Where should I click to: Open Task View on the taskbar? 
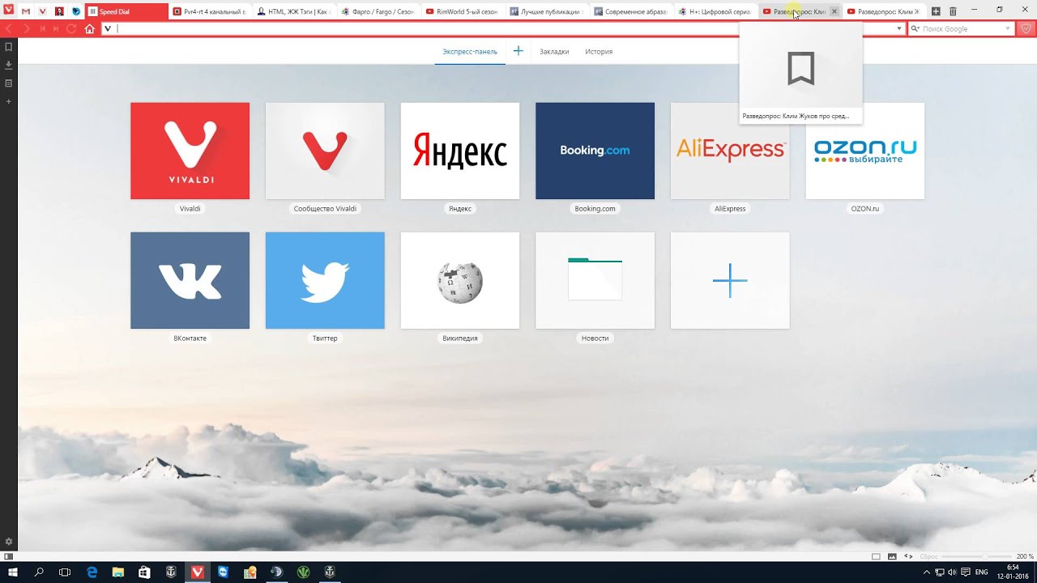pos(65,572)
